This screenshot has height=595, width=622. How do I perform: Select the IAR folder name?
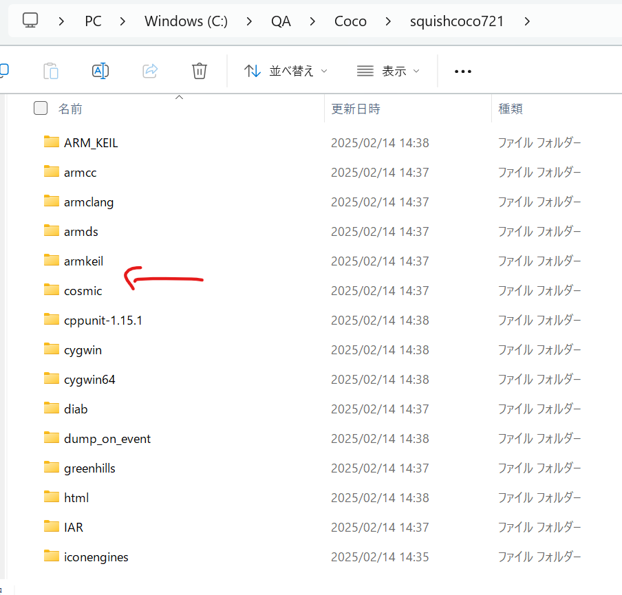click(74, 527)
